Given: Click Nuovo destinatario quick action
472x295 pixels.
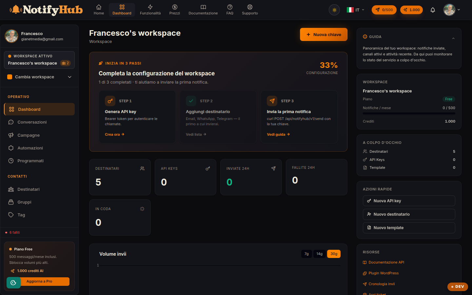Looking at the screenshot, I should tap(409, 214).
